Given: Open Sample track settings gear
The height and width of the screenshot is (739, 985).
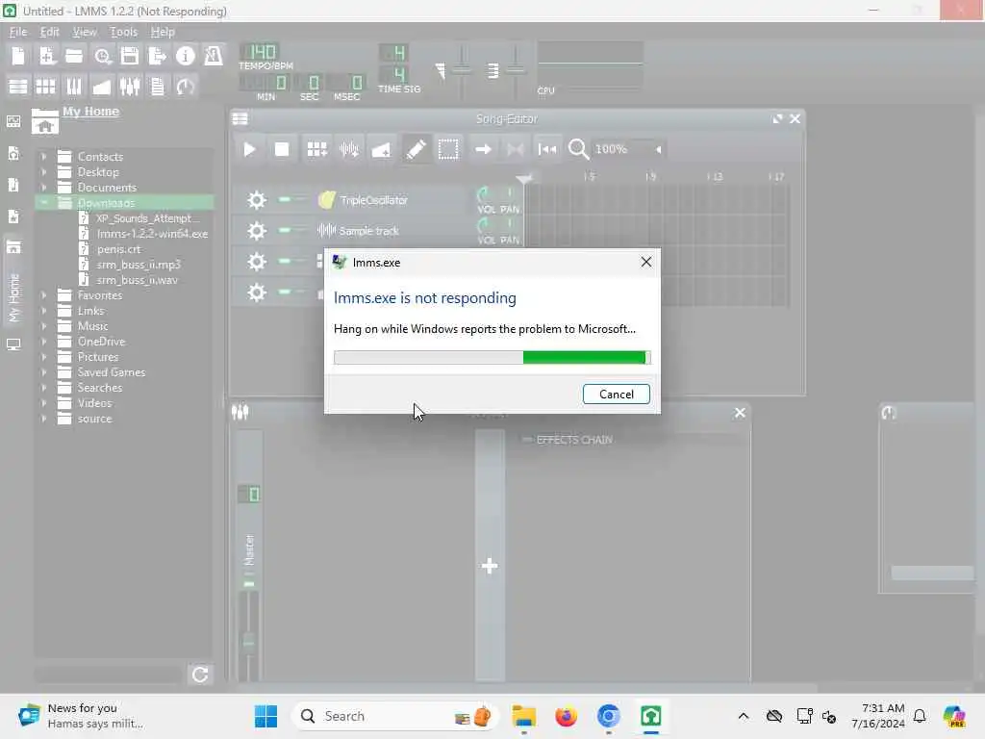Looking at the screenshot, I should [256, 231].
